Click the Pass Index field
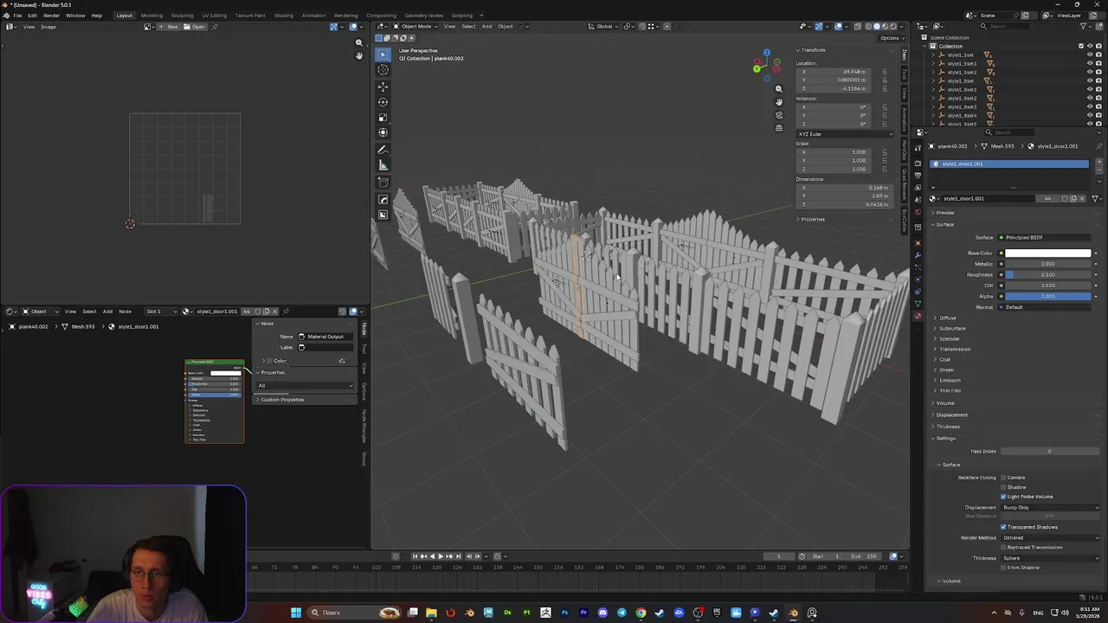This screenshot has height=623, width=1108. [x=1049, y=451]
